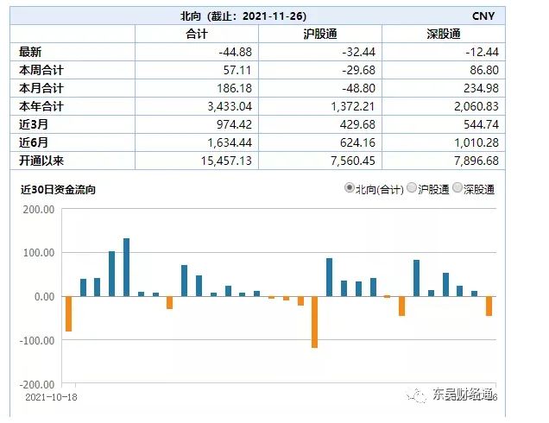Select the 本年合计 row label
The width and height of the screenshot is (549, 423).
click(x=41, y=106)
